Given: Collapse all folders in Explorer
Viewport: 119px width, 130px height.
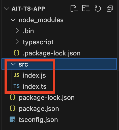Looking at the screenshot, I should pos(110,9).
